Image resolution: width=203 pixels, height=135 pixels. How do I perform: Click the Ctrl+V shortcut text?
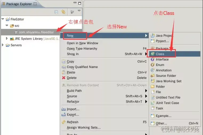coord(142,72)
